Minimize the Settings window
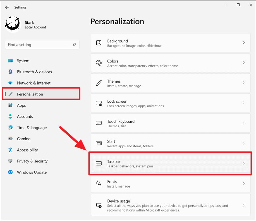The height and width of the screenshot is (221, 256). (x=226, y=5)
